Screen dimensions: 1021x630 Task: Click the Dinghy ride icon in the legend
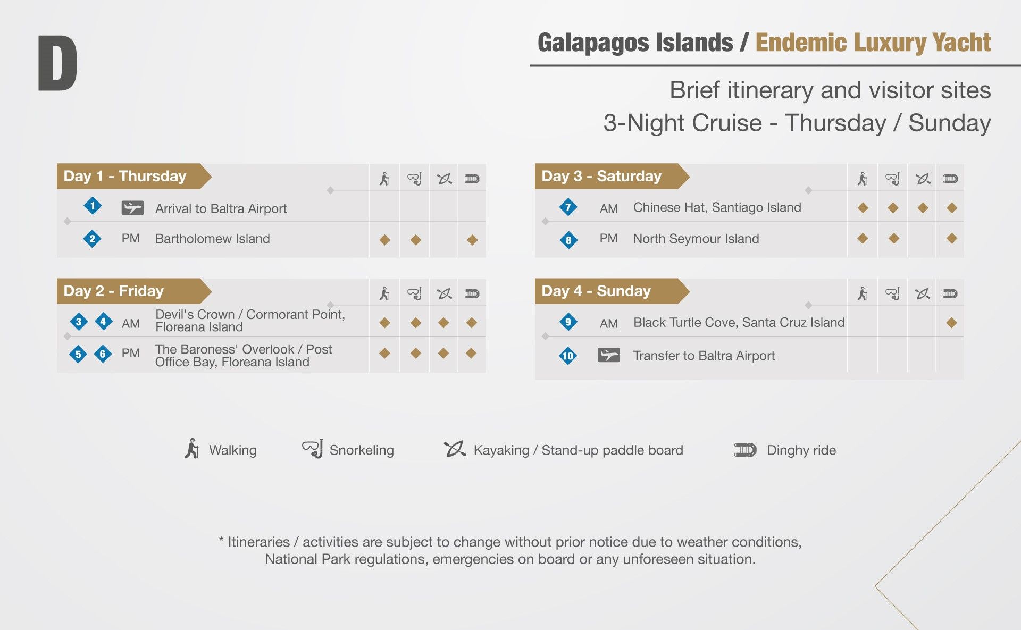pos(745,450)
